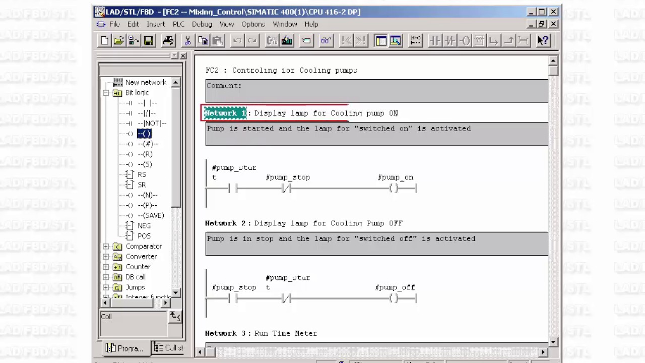This screenshot has height=363, width=645.
Task: Open branch toolbar icon
Action: click(x=494, y=41)
